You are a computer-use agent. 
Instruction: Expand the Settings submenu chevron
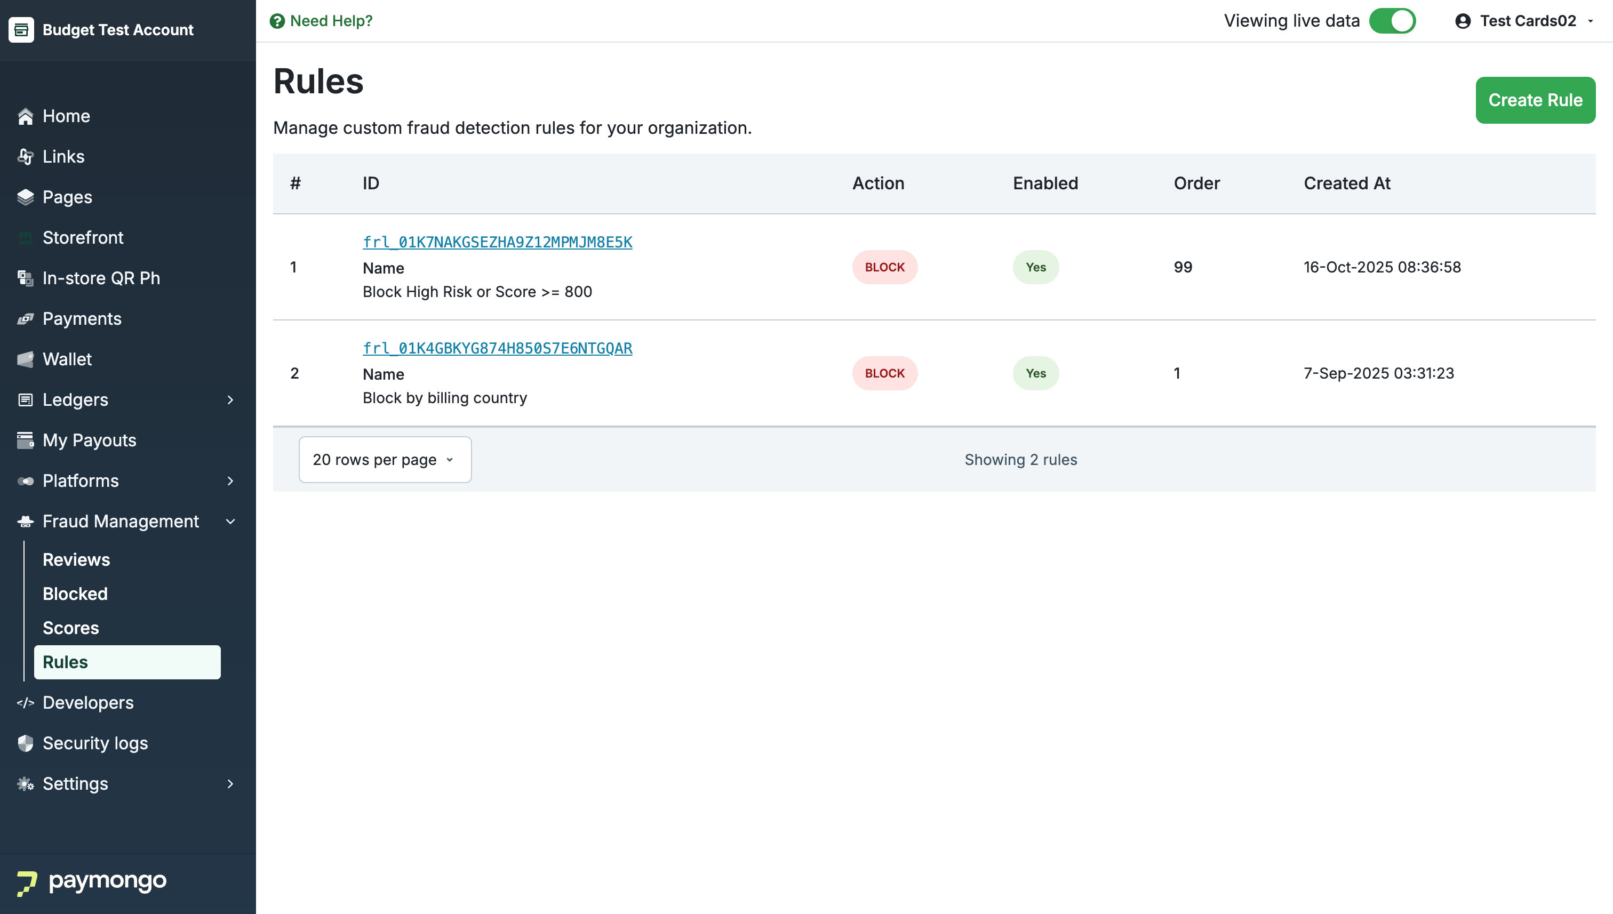[x=230, y=783]
